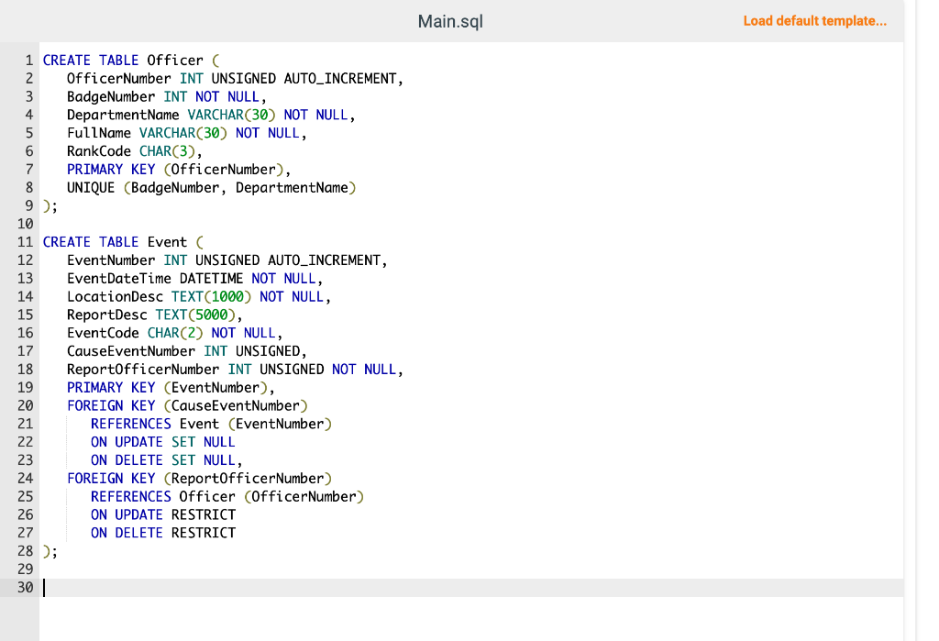This screenshot has height=641, width=939.
Task: Select the Main.sql tab title
Action: [x=450, y=20]
